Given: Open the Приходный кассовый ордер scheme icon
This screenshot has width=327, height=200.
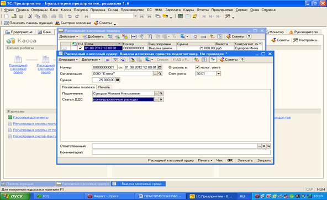Looking at the screenshot, I should (x=18, y=60).
